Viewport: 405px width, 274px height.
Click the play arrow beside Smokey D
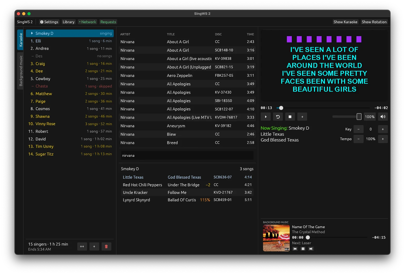tap(32, 33)
